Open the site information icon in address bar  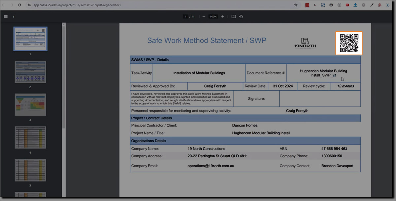click(29, 5)
